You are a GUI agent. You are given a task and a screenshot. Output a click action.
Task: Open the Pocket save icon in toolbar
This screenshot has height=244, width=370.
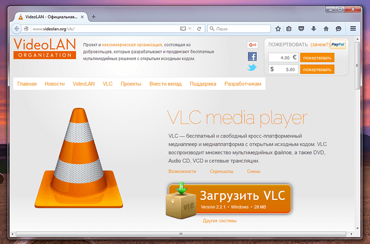(x=301, y=29)
